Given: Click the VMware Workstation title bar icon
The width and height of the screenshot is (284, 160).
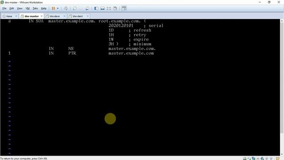Looking at the screenshot, I should [2, 2].
